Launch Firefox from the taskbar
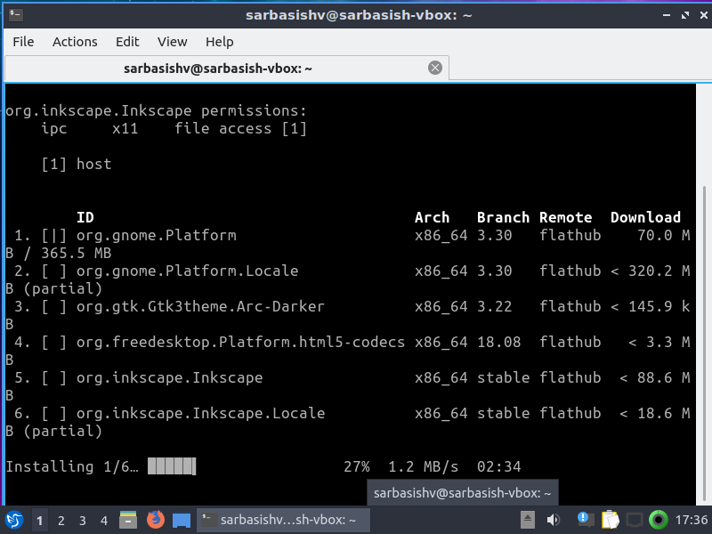 [155, 520]
